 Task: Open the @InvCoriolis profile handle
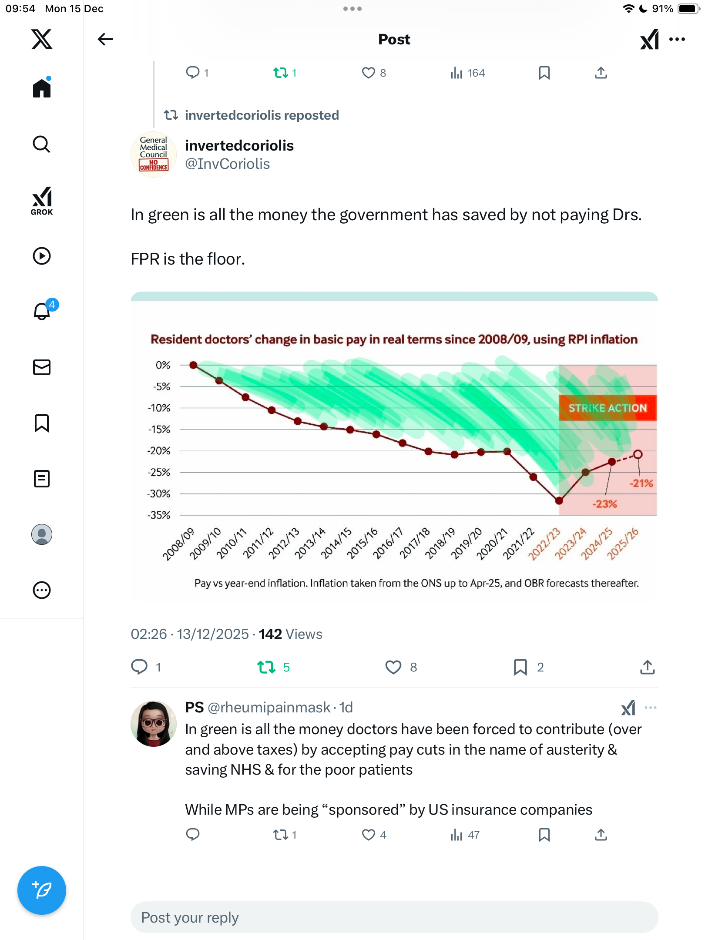tap(227, 164)
